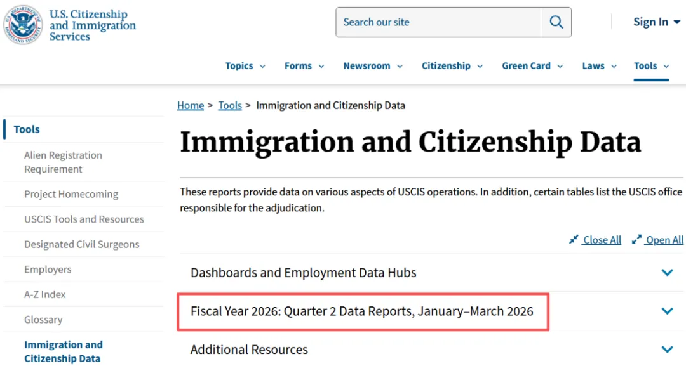Open A-Z Index sidebar link
Viewport: 686px width, 366px height.
(x=44, y=294)
